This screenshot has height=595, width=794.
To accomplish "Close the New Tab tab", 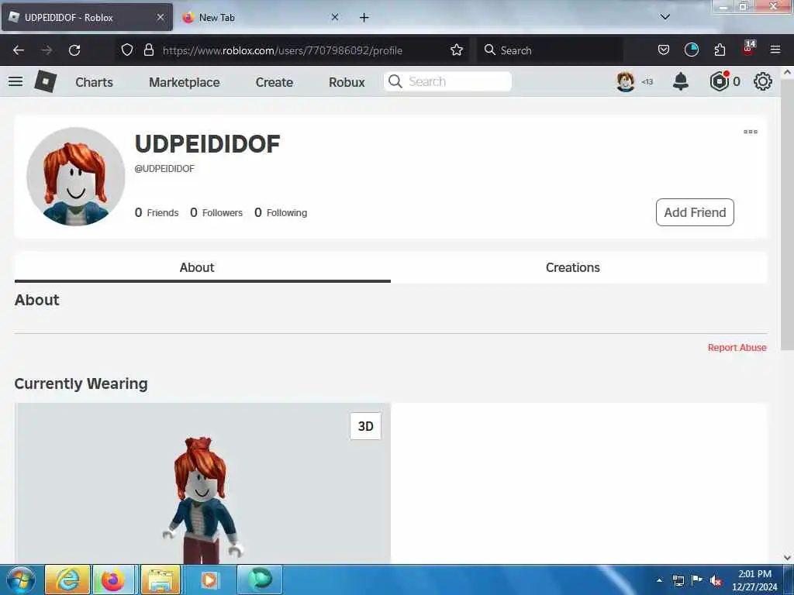I will point(335,17).
